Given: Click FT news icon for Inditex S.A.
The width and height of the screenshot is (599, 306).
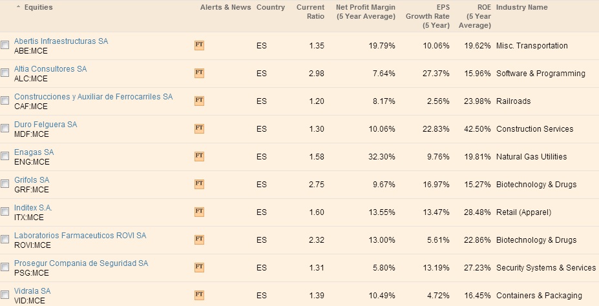Looking at the screenshot, I should pyautogui.click(x=199, y=212).
